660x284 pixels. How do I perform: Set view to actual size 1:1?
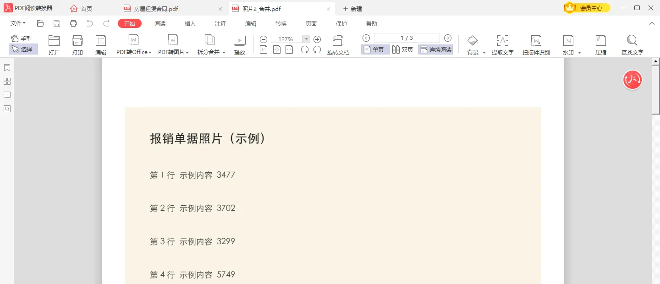coord(264,50)
